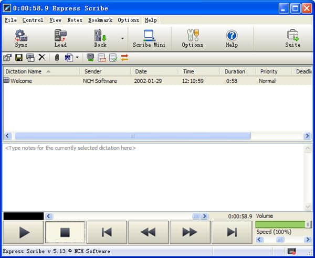Click the black X delete icon
315x258 pixels.
[x=42, y=58]
